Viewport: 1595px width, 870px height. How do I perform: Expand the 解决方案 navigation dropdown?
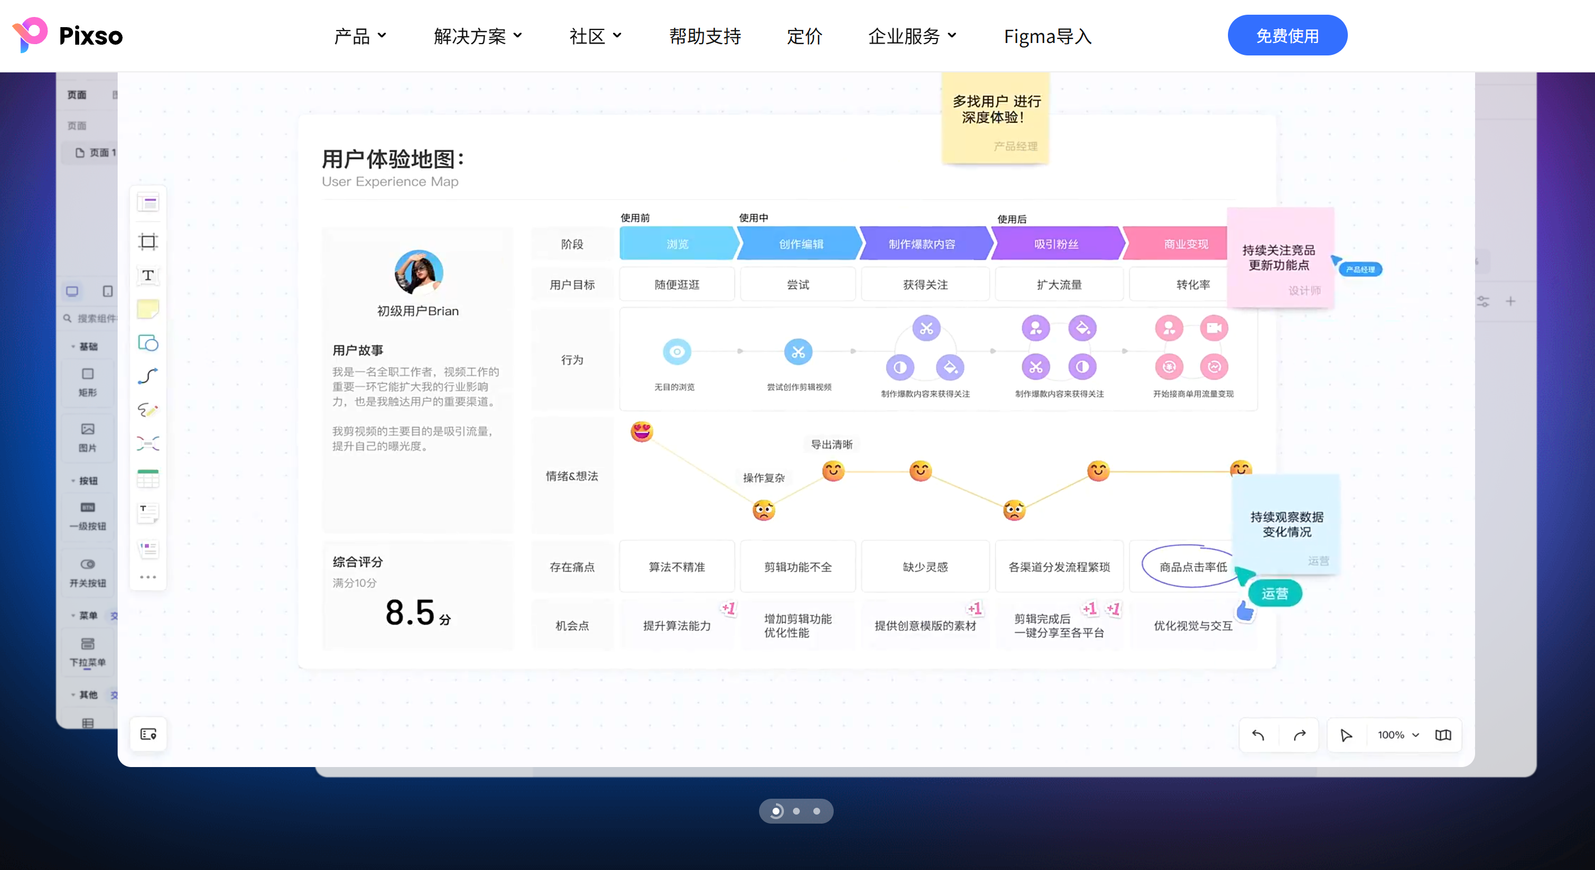click(477, 36)
